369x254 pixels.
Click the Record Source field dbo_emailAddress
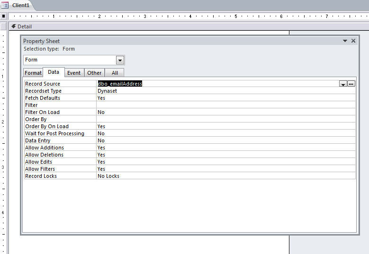[218, 84]
